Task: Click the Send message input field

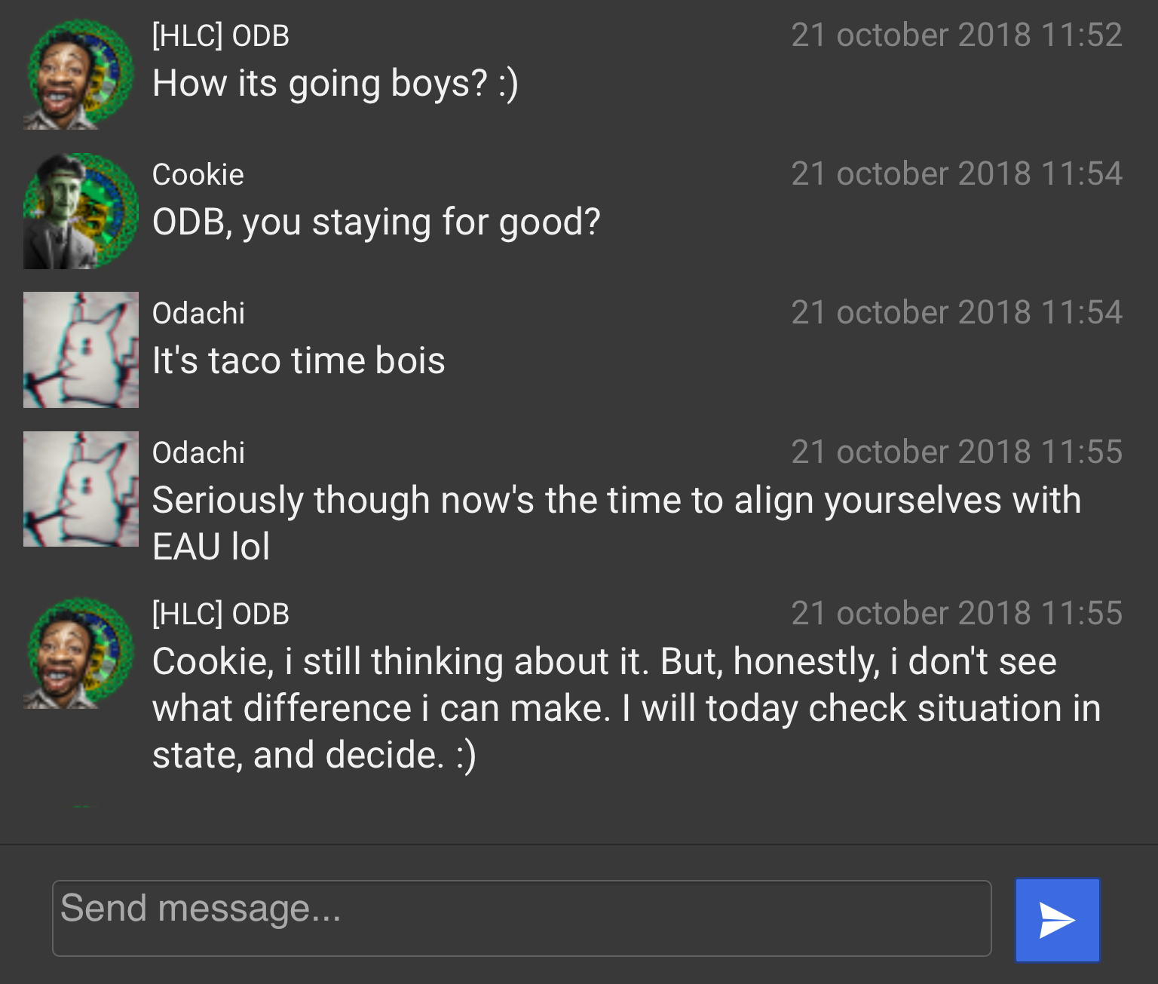Action: 522,918
